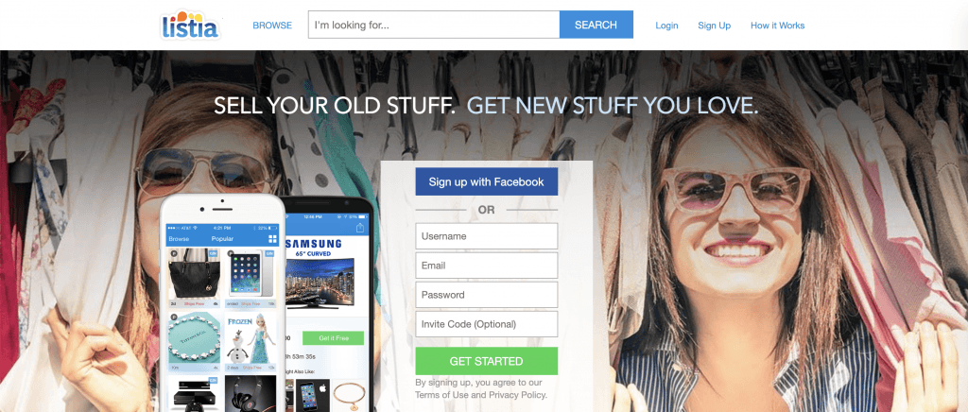The width and height of the screenshot is (968, 412).
Task: Focus the Invite Code (Optional) field
Action: coord(487,324)
